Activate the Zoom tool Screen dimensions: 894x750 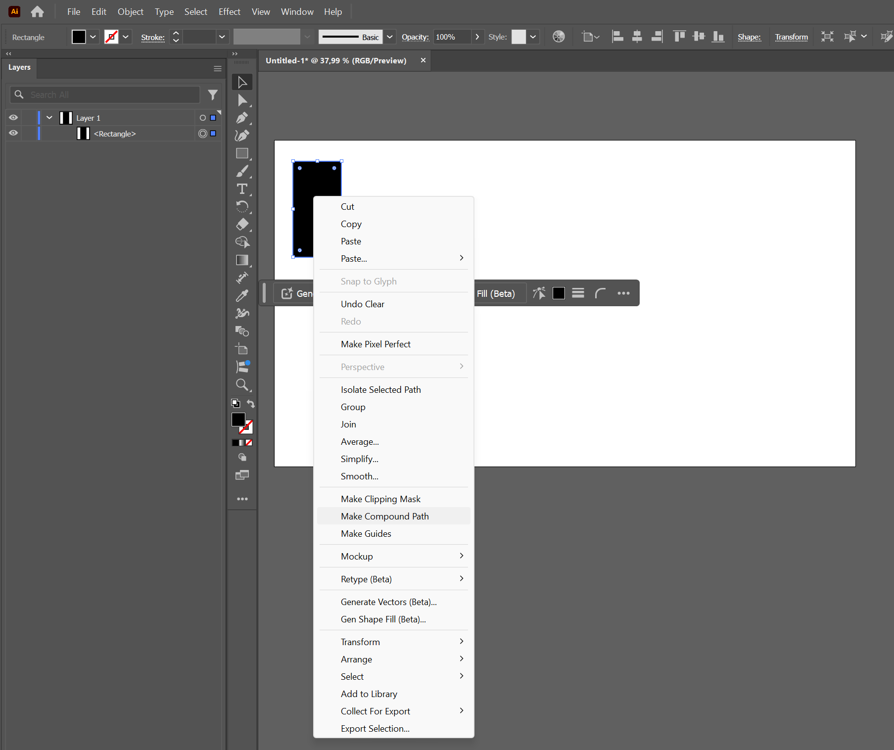[x=242, y=385]
